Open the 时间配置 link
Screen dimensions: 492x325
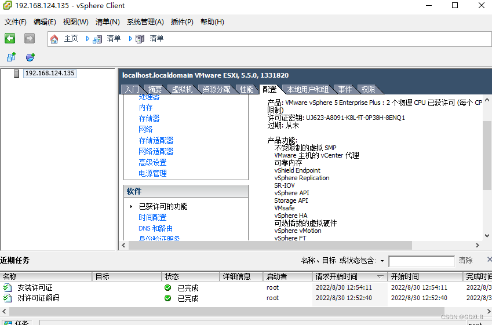[152, 217]
